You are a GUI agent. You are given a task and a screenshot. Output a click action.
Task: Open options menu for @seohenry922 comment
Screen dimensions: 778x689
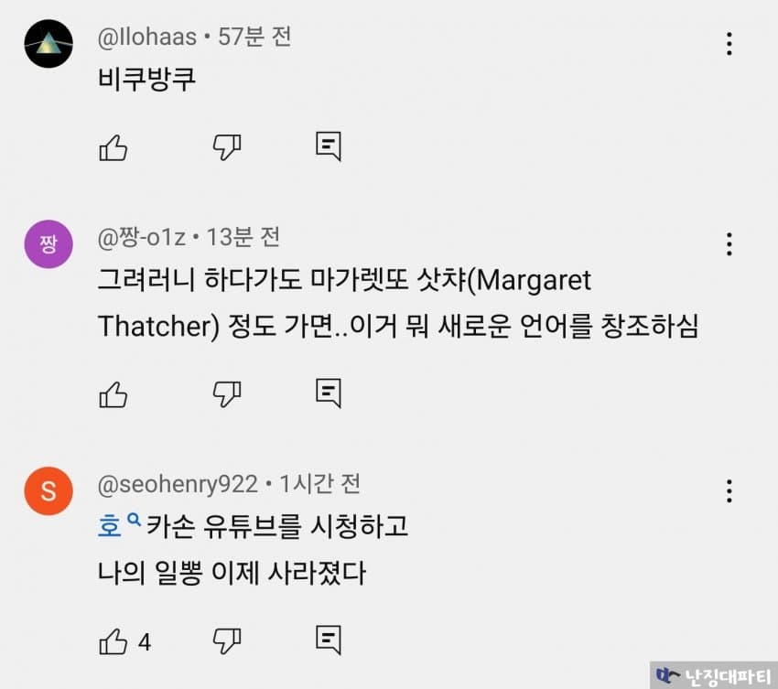(729, 491)
